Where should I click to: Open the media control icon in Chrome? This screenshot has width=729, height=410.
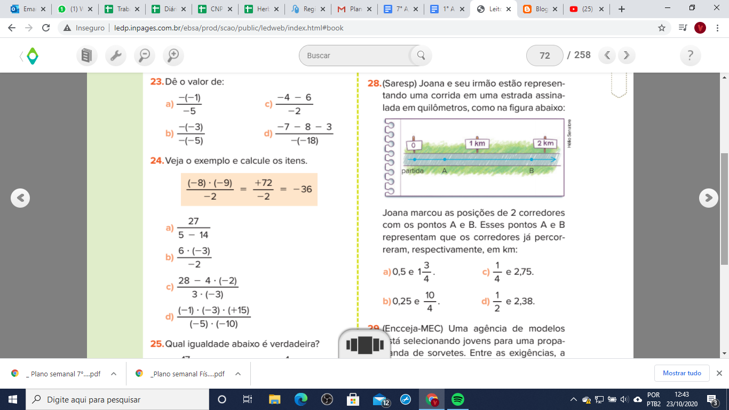pyautogui.click(x=682, y=28)
